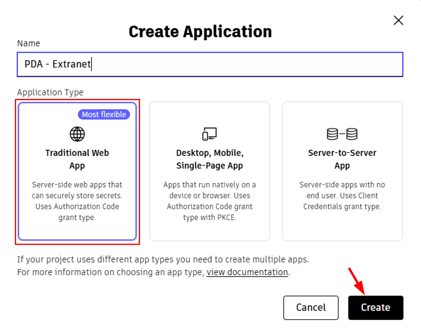Focus the Name field containing PDA - Extranet
421x332 pixels.
[210, 64]
